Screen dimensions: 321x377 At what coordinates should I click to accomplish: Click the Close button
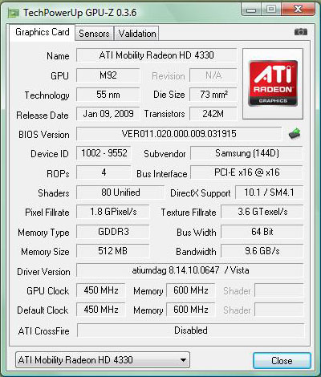(x=282, y=361)
